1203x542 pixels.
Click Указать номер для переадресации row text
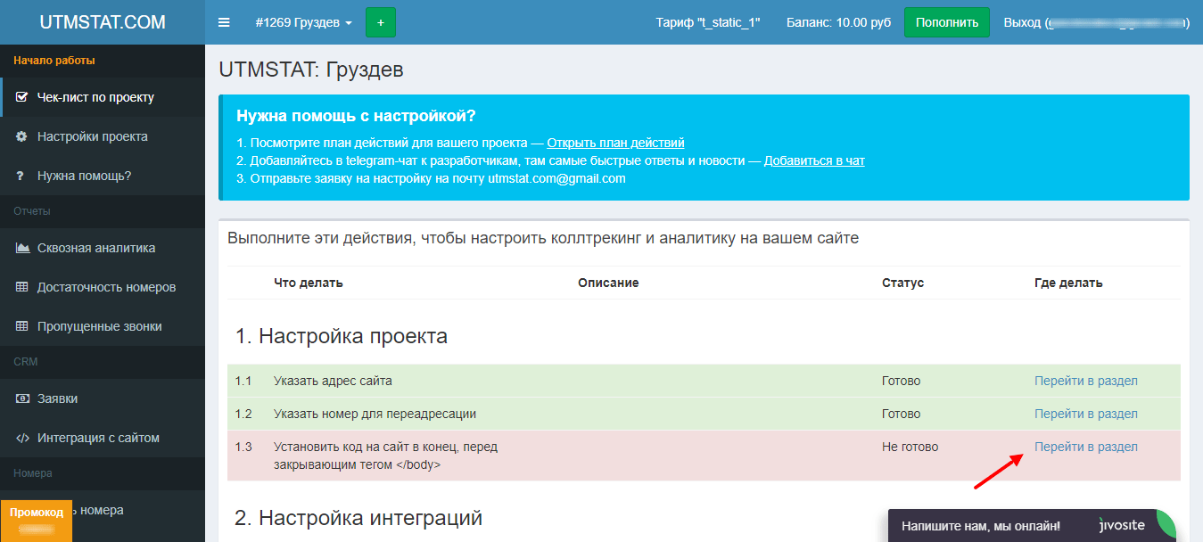coord(375,414)
